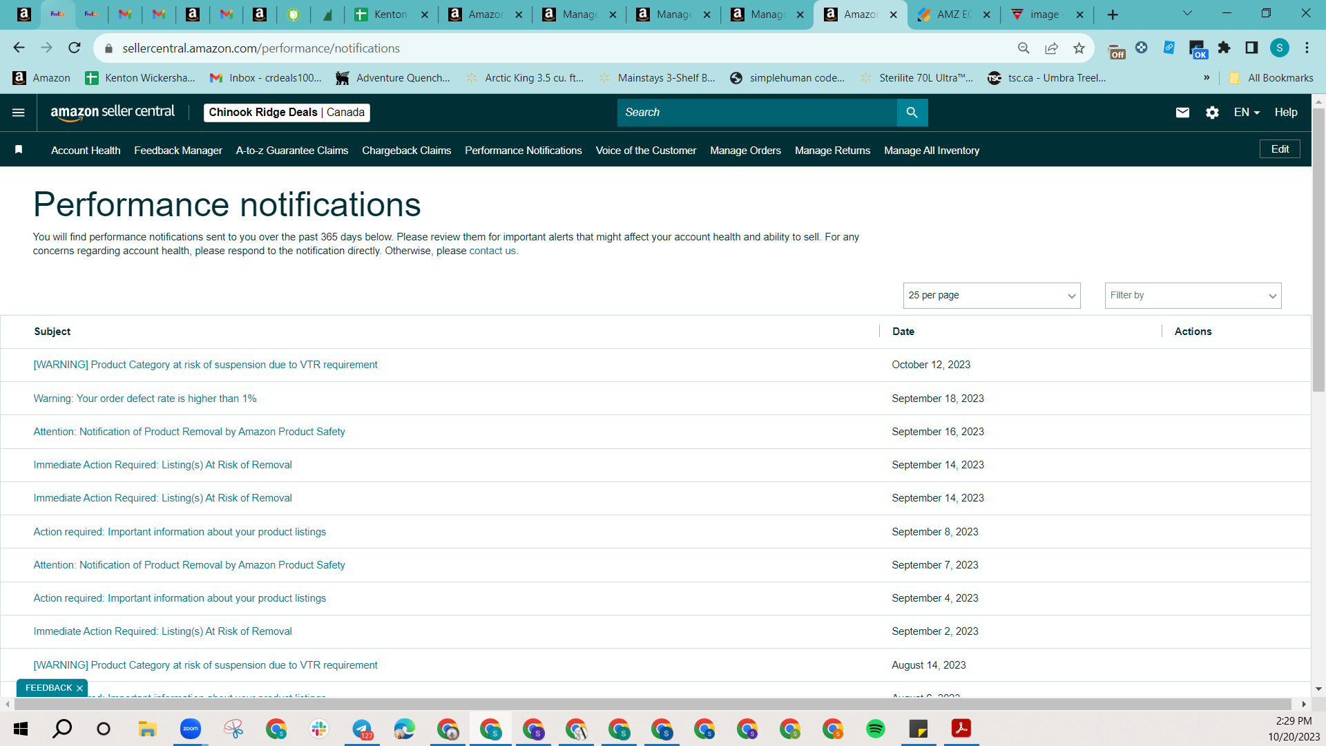Image resolution: width=1326 pixels, height=746 pixels.
Task: Open August 14 VTR requirement warning
Action: [206, 665]
